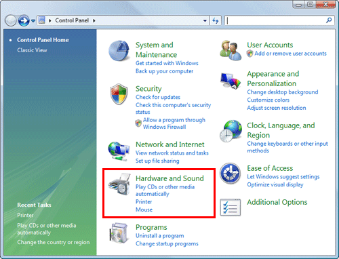Click shield icon beside Allow a program through firewall
339x259 pixels.
coord(138,123)
